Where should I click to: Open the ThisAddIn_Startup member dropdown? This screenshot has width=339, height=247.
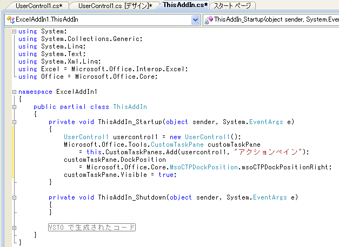pyautogui.click(x=271, y=19)
